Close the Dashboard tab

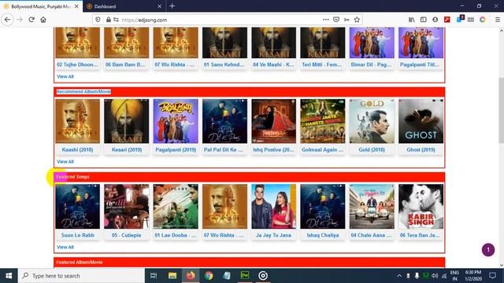160,6
